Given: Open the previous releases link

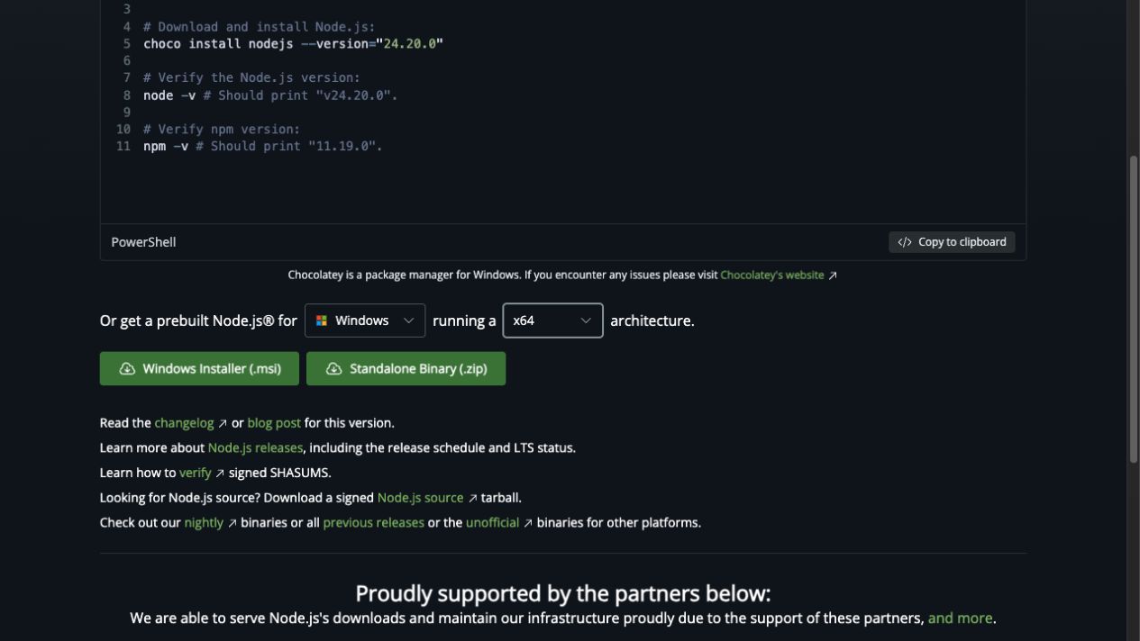Looking at the screenshot, I should click(x=373, y=523).
